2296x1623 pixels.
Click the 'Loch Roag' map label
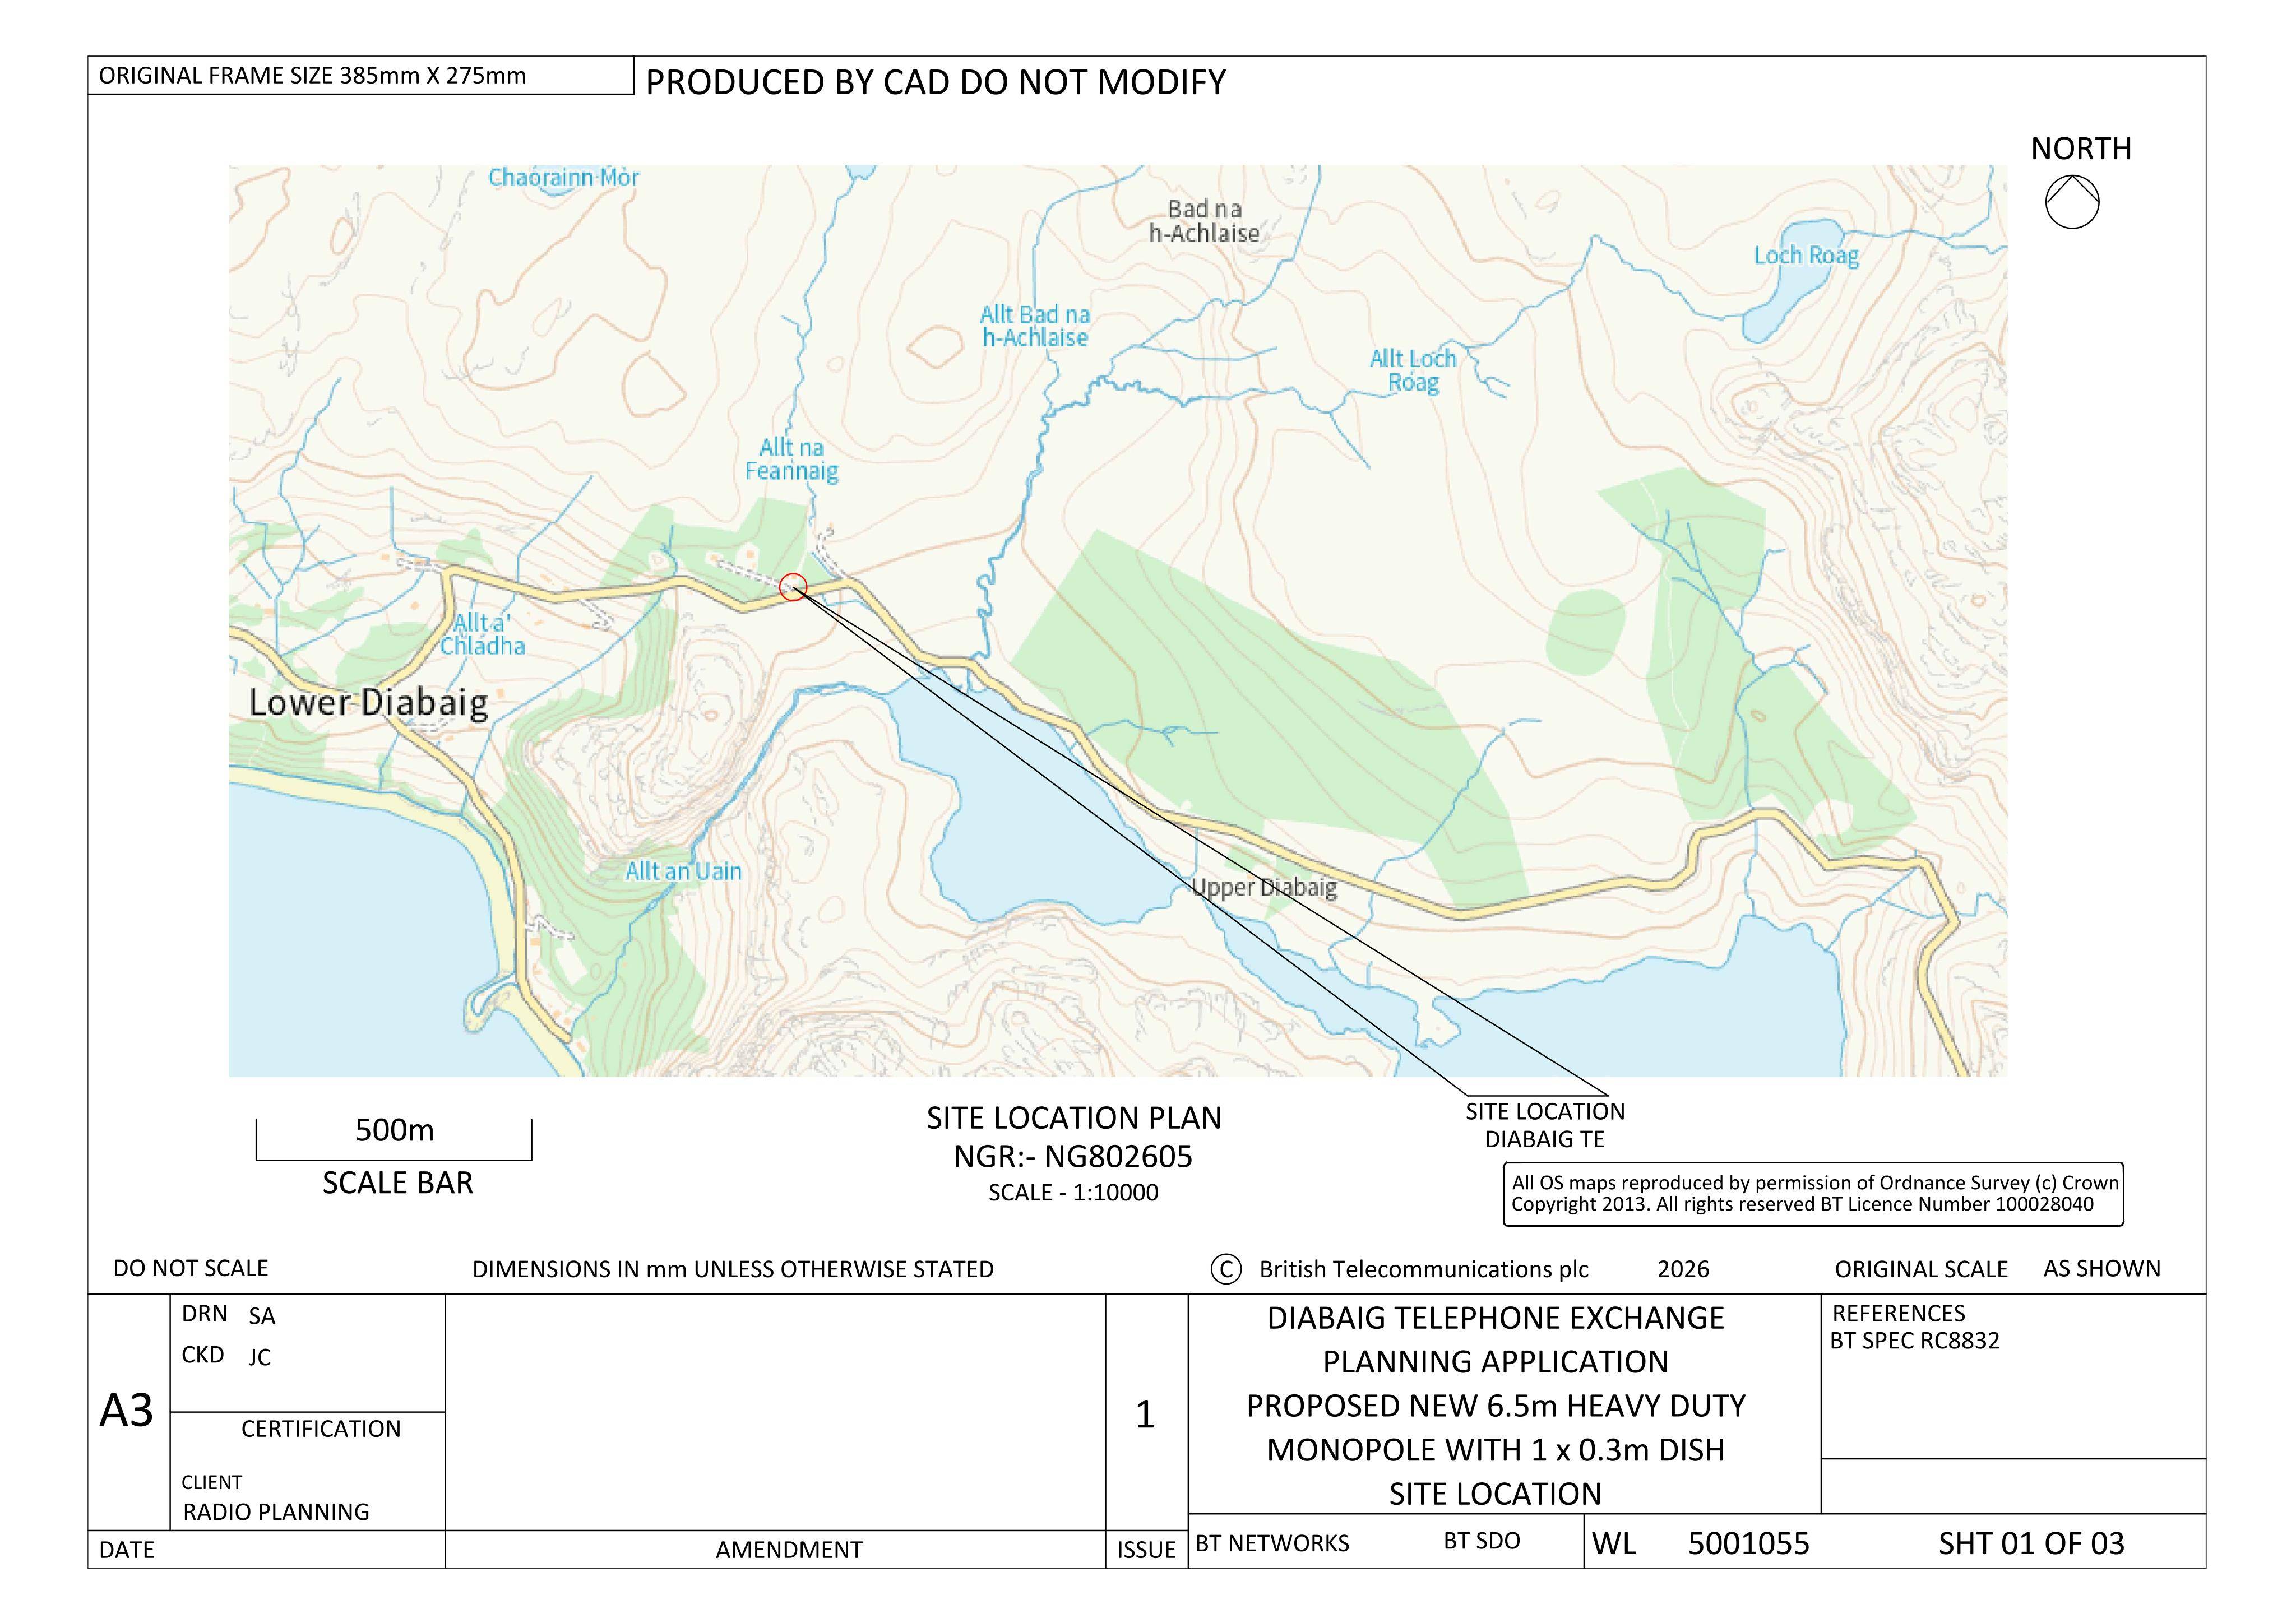tap(1806, 255)
